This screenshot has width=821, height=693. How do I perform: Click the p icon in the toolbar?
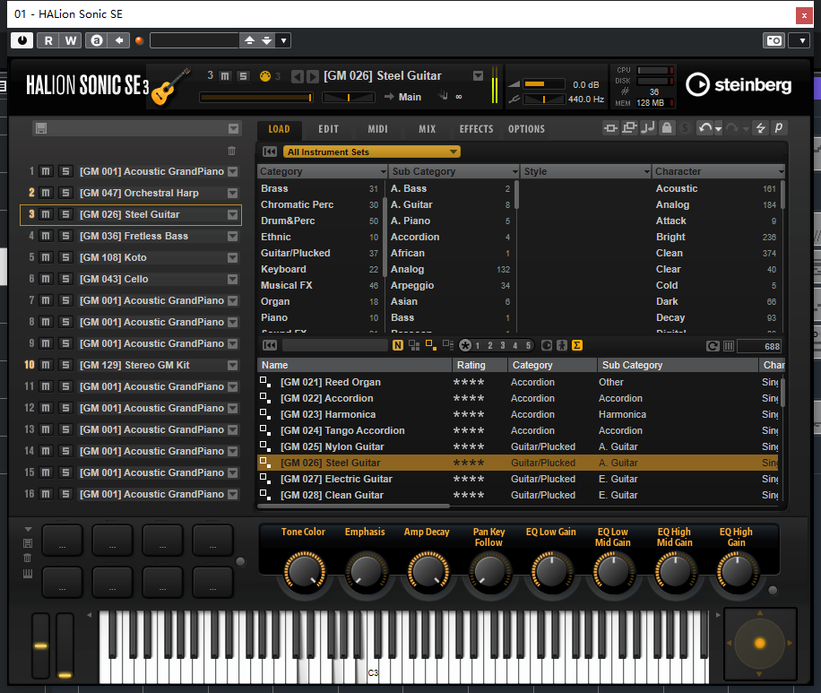779,128
